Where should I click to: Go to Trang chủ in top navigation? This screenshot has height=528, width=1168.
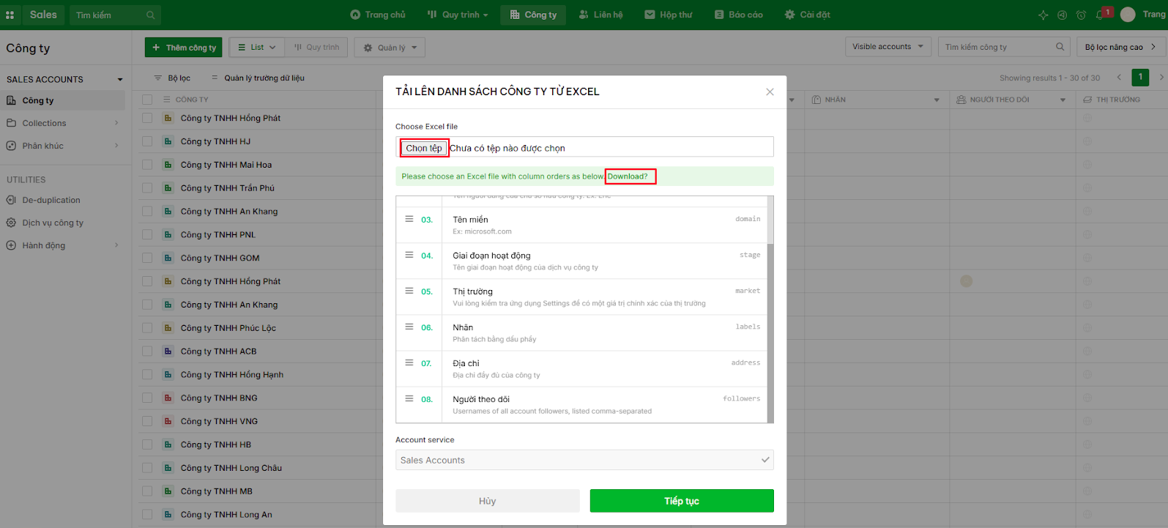378,15
